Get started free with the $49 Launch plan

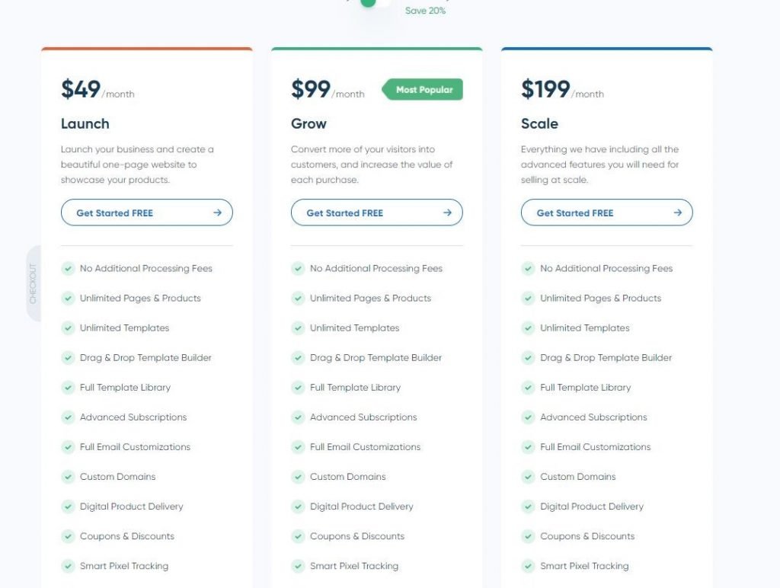147,213
